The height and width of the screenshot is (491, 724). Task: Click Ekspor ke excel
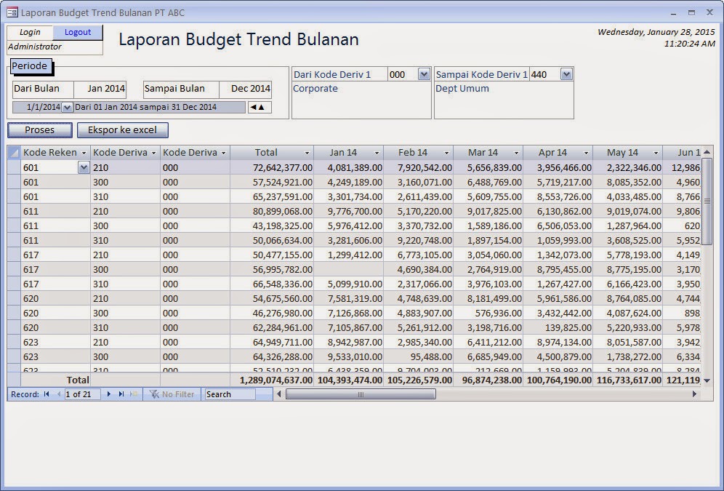[x=123, y=129]
